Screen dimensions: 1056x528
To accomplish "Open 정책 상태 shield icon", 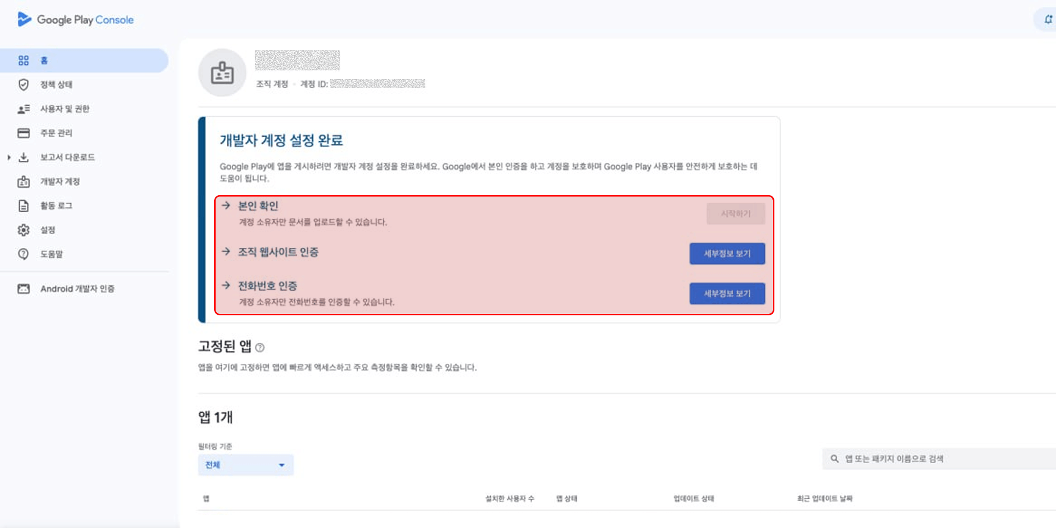I will point(23,85).
